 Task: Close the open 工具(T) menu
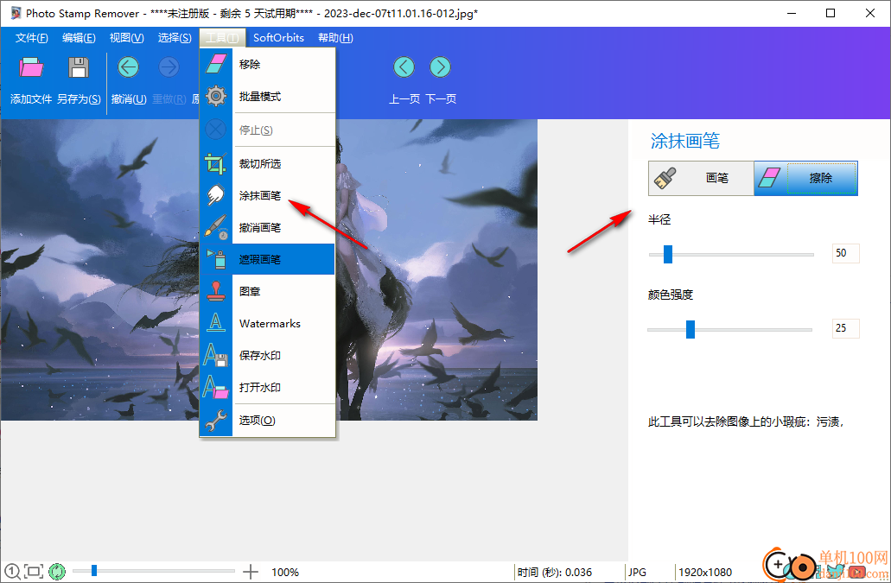tap(222, 37)
